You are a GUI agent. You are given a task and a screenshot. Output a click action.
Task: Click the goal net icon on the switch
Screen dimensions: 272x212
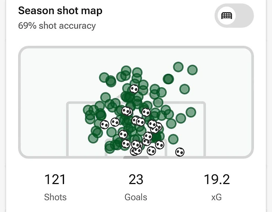(x=227, y=16)
